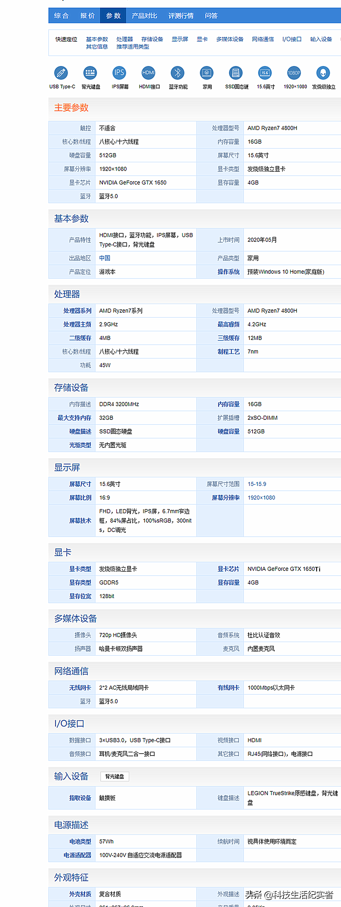Click the 无线网卡 label link
The width and height of the screenshot is (341, 907).
coord(80,688)
